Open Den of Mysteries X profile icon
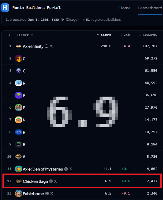 (71, 169)
